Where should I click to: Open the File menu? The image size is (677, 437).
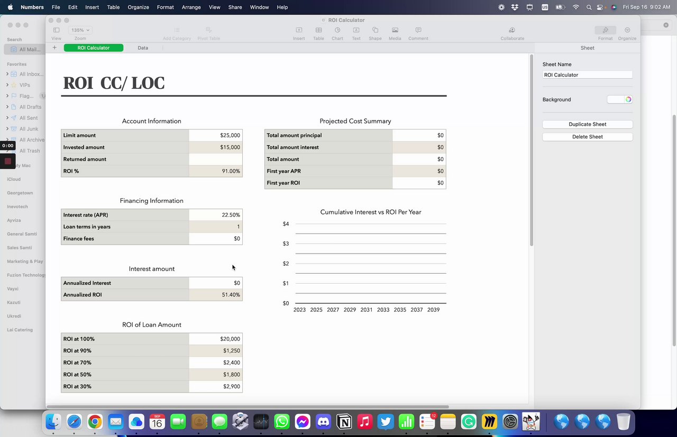56,7
